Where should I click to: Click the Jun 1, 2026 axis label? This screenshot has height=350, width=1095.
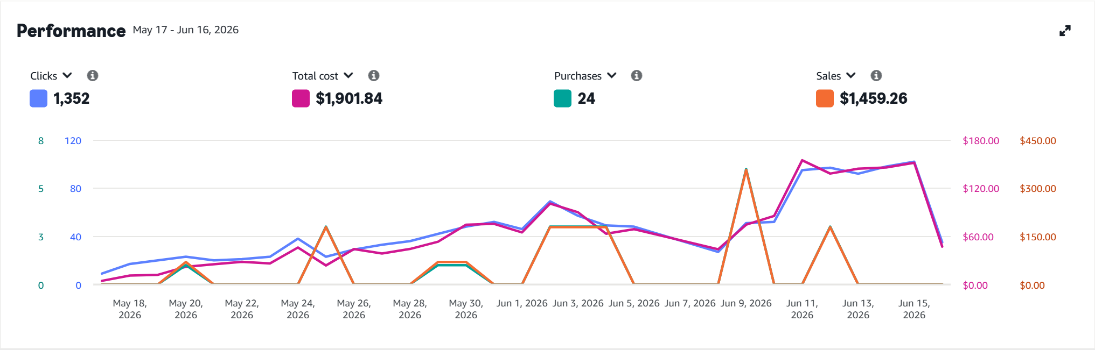tap(522, 303)
